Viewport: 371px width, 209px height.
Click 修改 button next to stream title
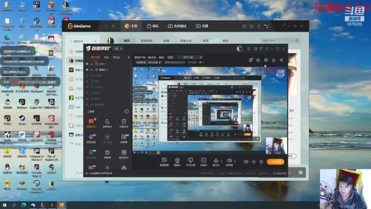(x=170, y=57)
